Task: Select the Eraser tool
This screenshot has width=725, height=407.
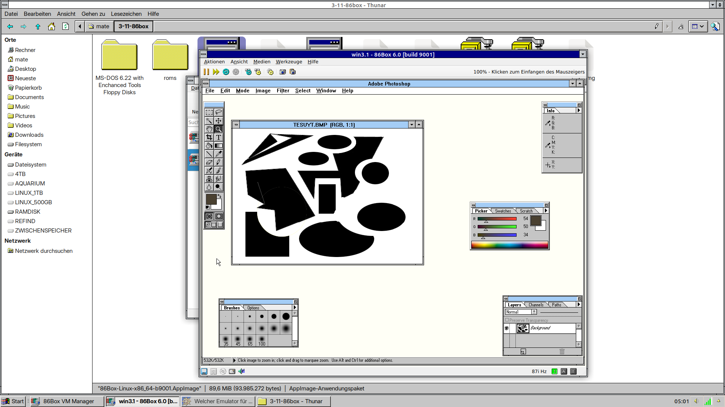Action: [x=209, y=162]
